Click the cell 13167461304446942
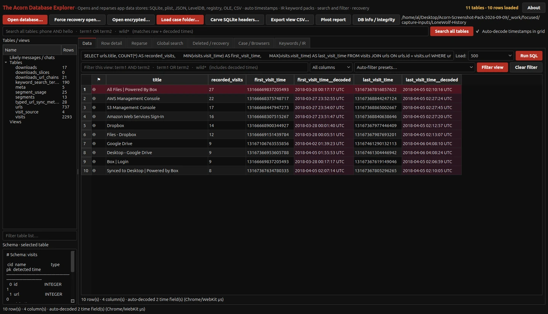The image size is (548, 314). pyautogui.click(x=378, y=153)
